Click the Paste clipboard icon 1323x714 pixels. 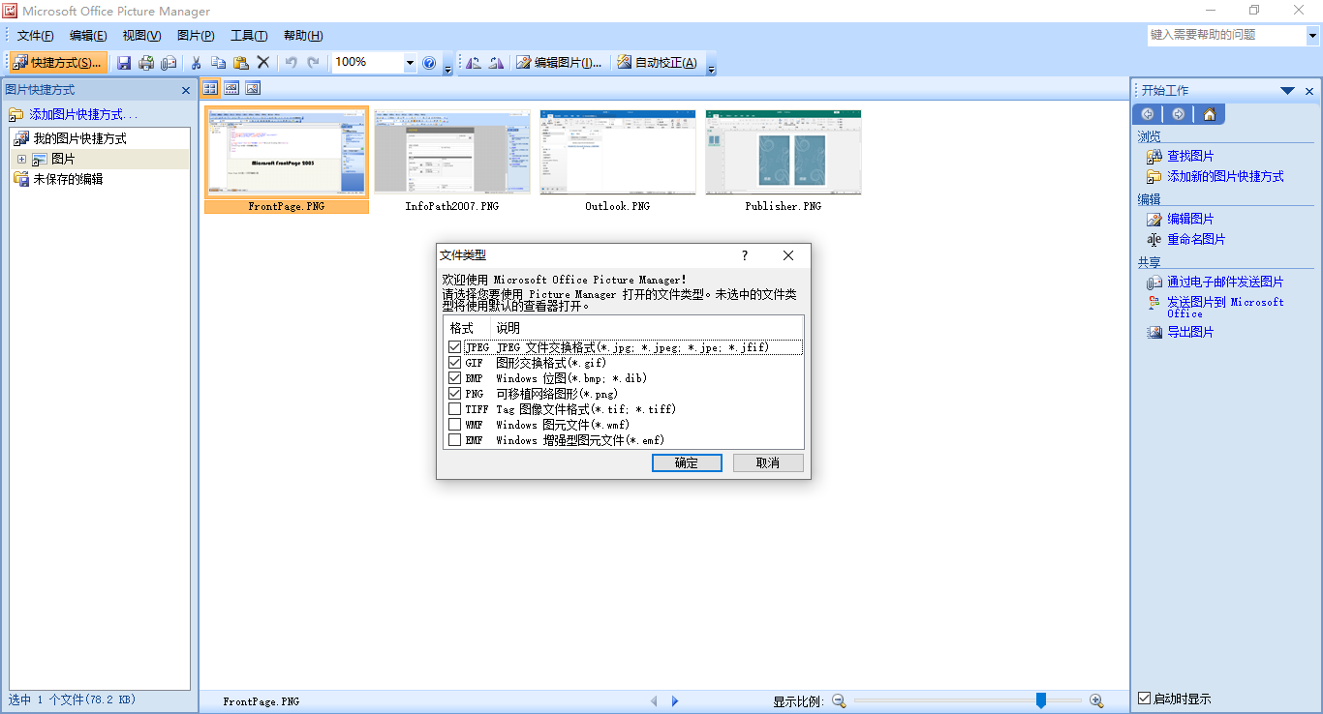click(241, 63)
